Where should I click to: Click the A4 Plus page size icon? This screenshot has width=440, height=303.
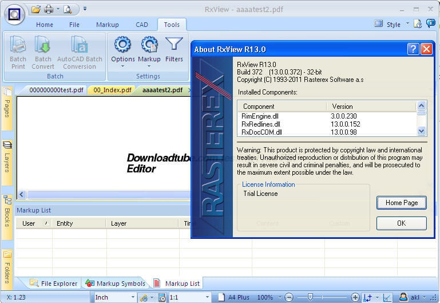tap(221, 297)
